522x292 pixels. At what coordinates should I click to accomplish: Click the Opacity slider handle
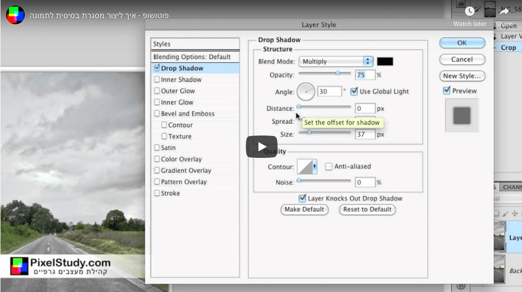pyautogui.click(x=337, y=73)
